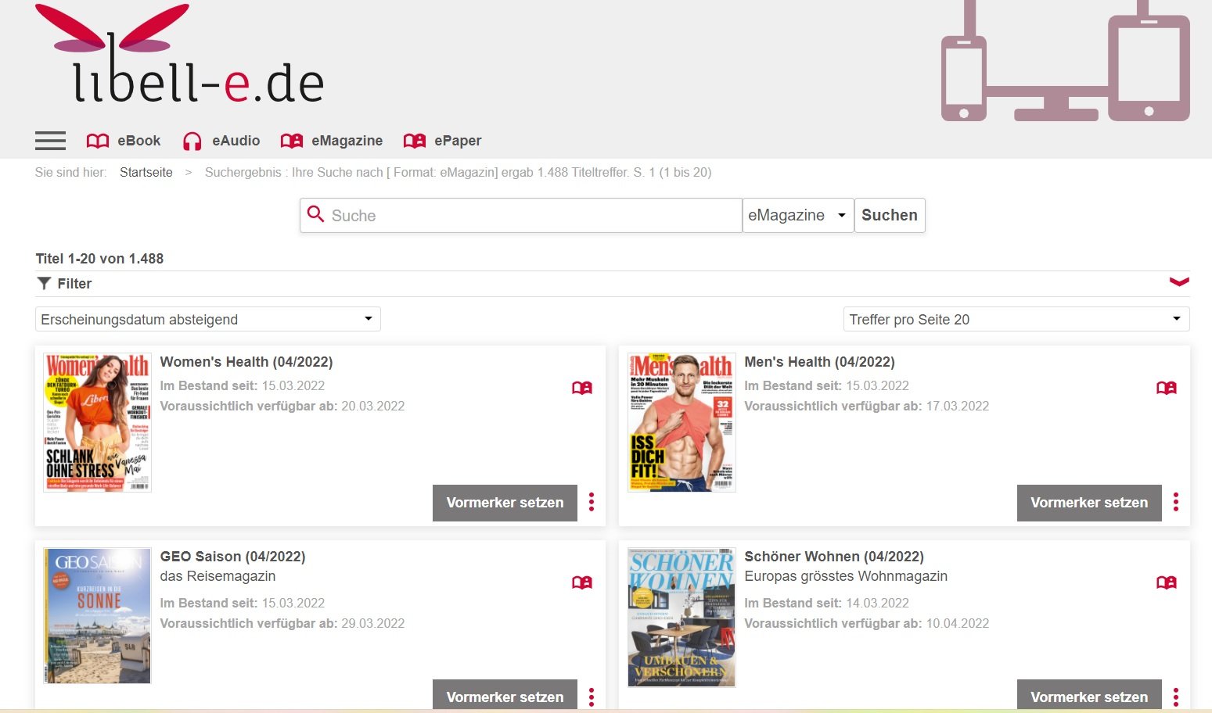Click the Startseite breadcrumb link
Image resolution: width=1212 pixels, height=713 pixels.
146,172
